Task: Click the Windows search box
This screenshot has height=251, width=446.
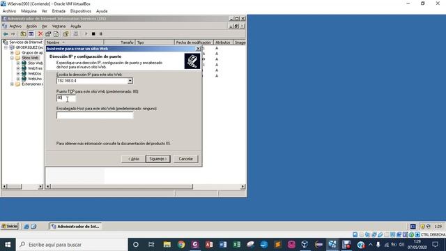Action: click(72, 245)
